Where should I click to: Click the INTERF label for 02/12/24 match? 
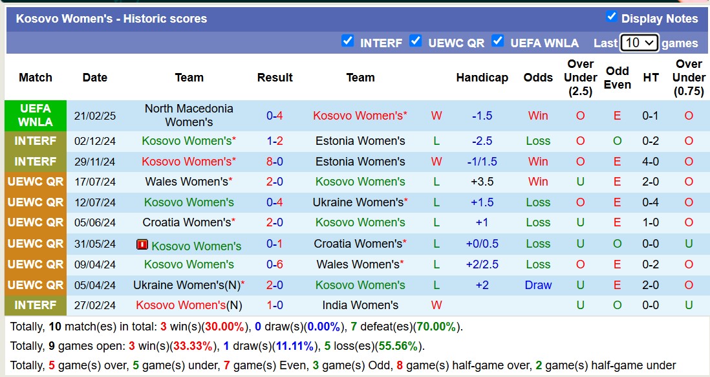click(x=36, y=141)
